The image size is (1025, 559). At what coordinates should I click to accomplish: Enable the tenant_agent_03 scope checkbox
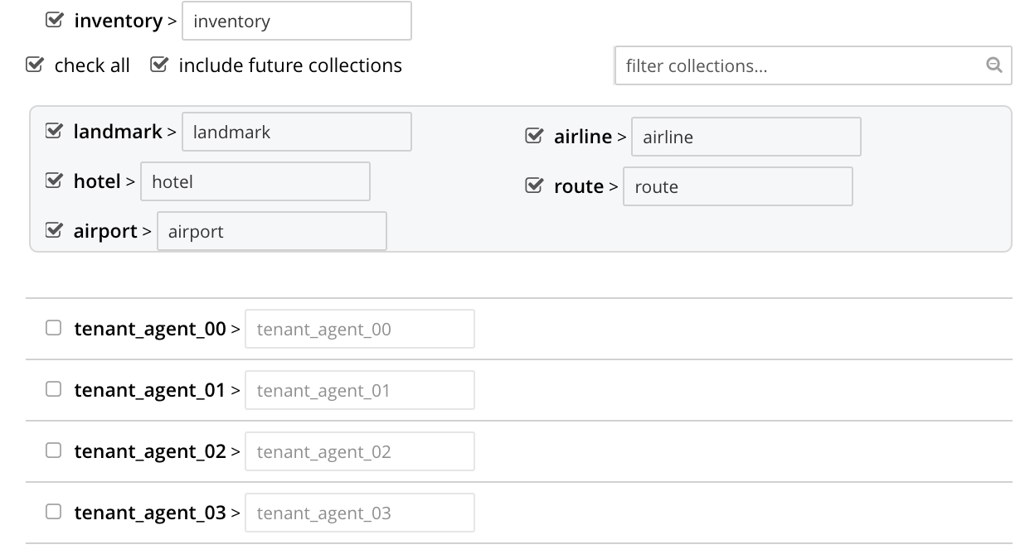(x=54, y=512)
